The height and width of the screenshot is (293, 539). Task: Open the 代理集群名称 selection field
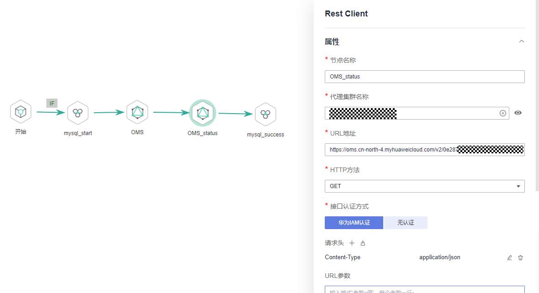coord(411,113)
